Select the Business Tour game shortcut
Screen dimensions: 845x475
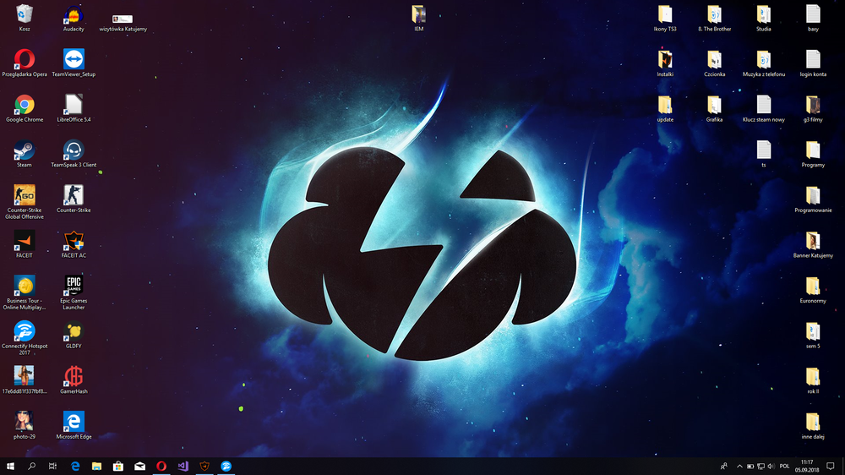[x=25, y=292]
